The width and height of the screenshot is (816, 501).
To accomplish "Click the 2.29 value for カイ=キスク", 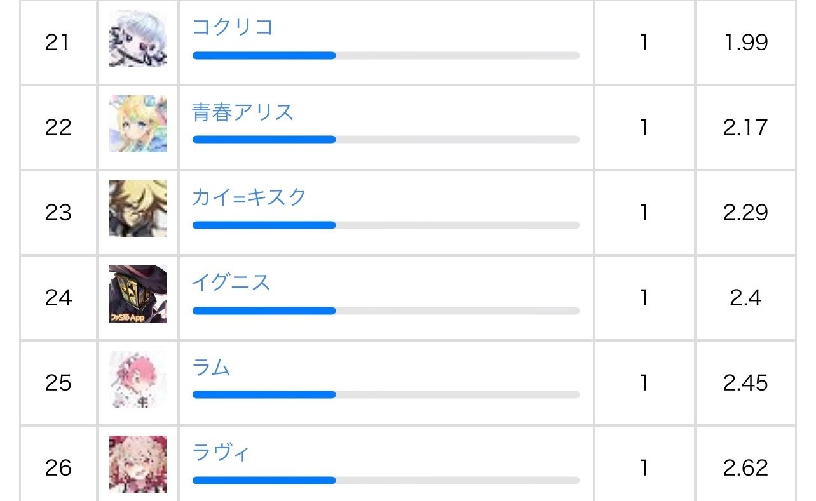I will click(x=745, y=213).
